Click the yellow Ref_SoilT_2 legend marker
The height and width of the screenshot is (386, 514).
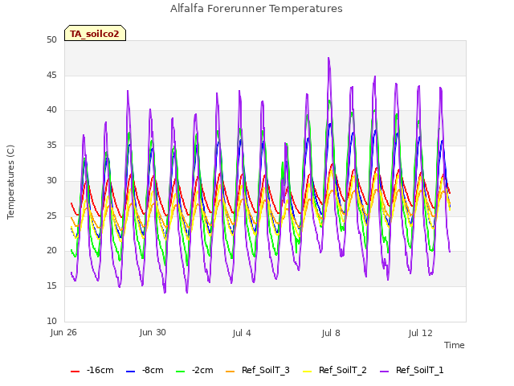pos(307,372)
